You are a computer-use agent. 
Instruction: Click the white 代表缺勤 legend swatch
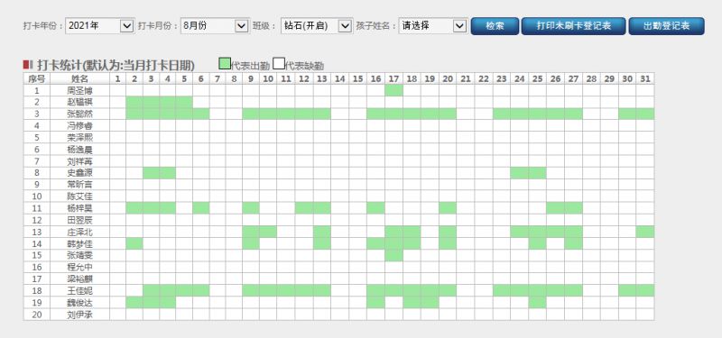tap(279, 64)
